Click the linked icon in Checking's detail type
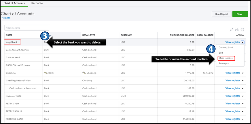Viewport: 251px width, 124px height. point(84,73)
